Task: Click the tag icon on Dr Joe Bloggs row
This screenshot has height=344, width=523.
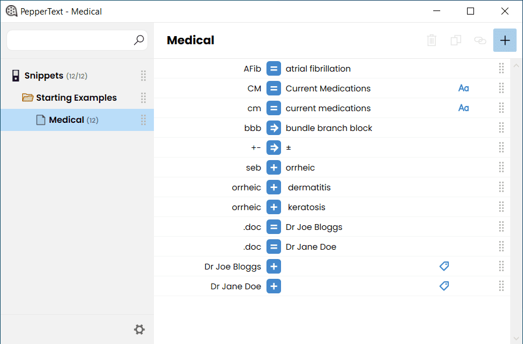Action: click(x=444, y=266)
